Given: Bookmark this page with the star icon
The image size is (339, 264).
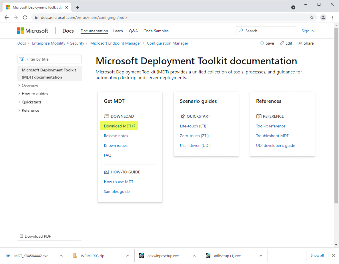Looking at the screenshot, I should click(x=312, y=17).
